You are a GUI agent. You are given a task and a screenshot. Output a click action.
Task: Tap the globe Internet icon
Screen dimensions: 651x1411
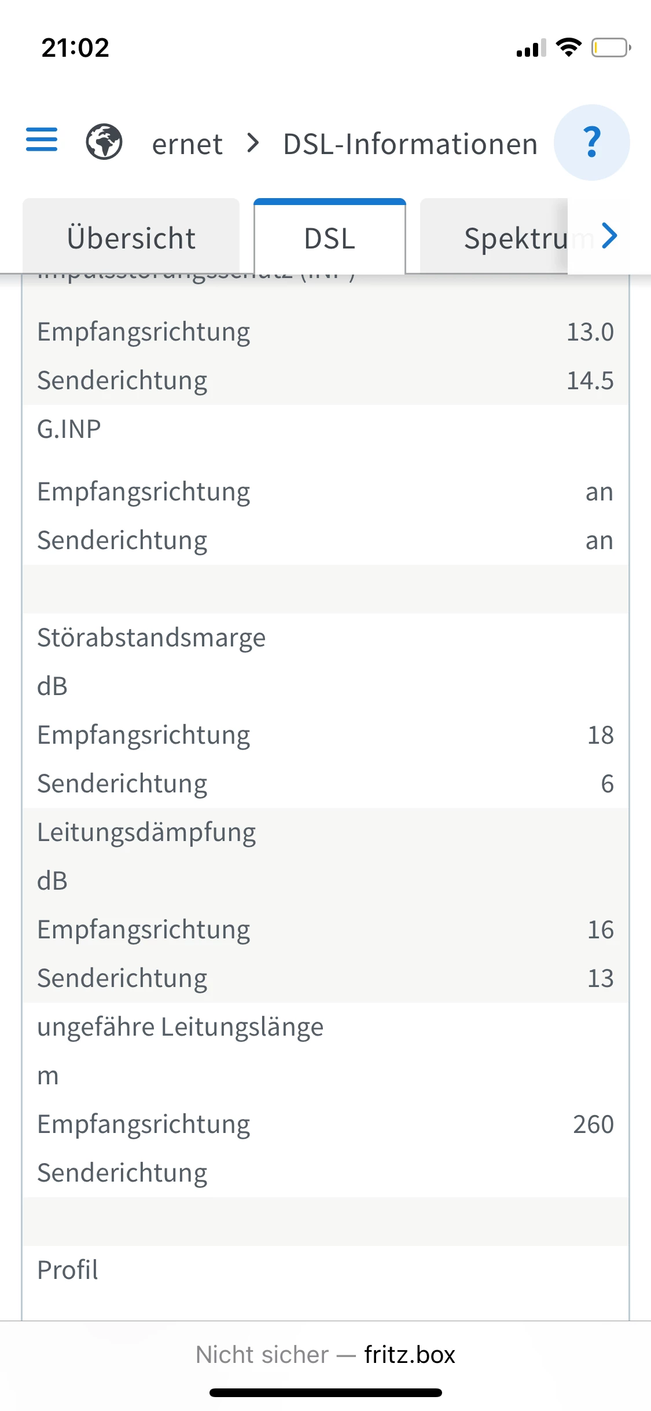104,142
